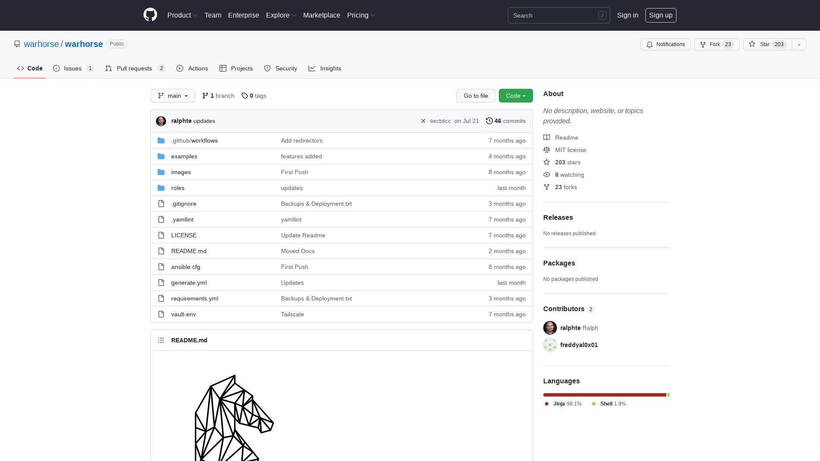Viewport: 820px width, 461px height.
Task: Click the commits history clock icon
Action: point(489,121)
